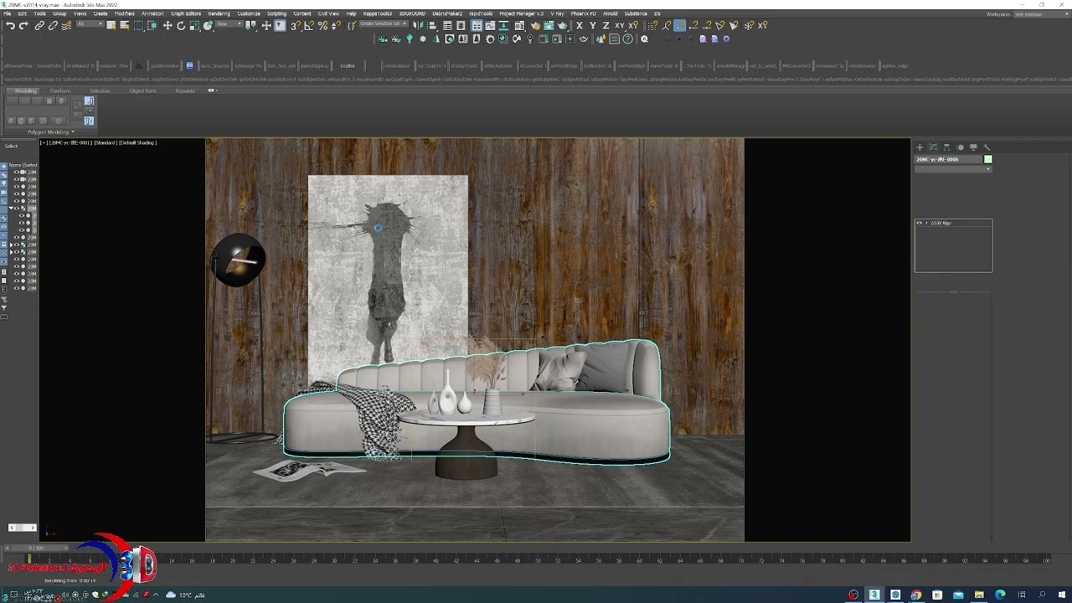Open the Graph Editors menu

coord(186,13)
